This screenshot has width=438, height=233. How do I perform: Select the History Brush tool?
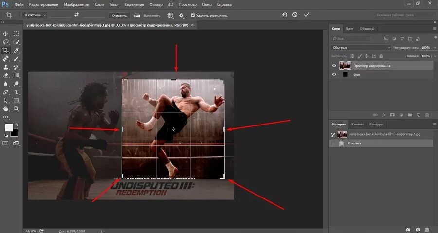16,67
